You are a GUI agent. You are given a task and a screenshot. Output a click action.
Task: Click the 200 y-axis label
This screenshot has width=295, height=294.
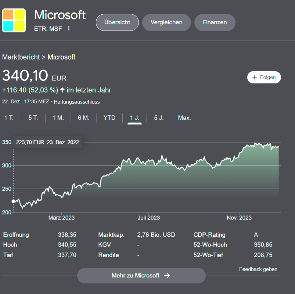[x=7, y=212]
